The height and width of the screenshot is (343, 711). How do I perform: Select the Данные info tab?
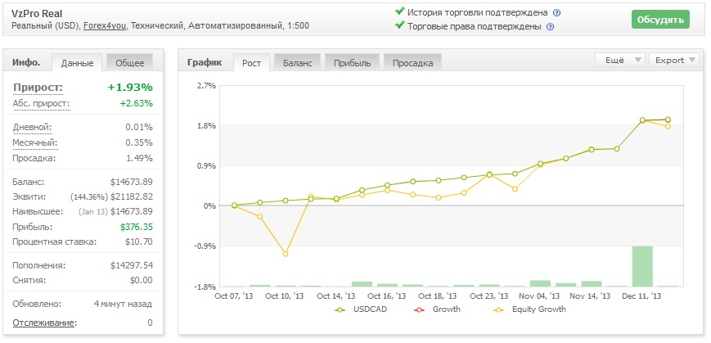coord(78,62)
